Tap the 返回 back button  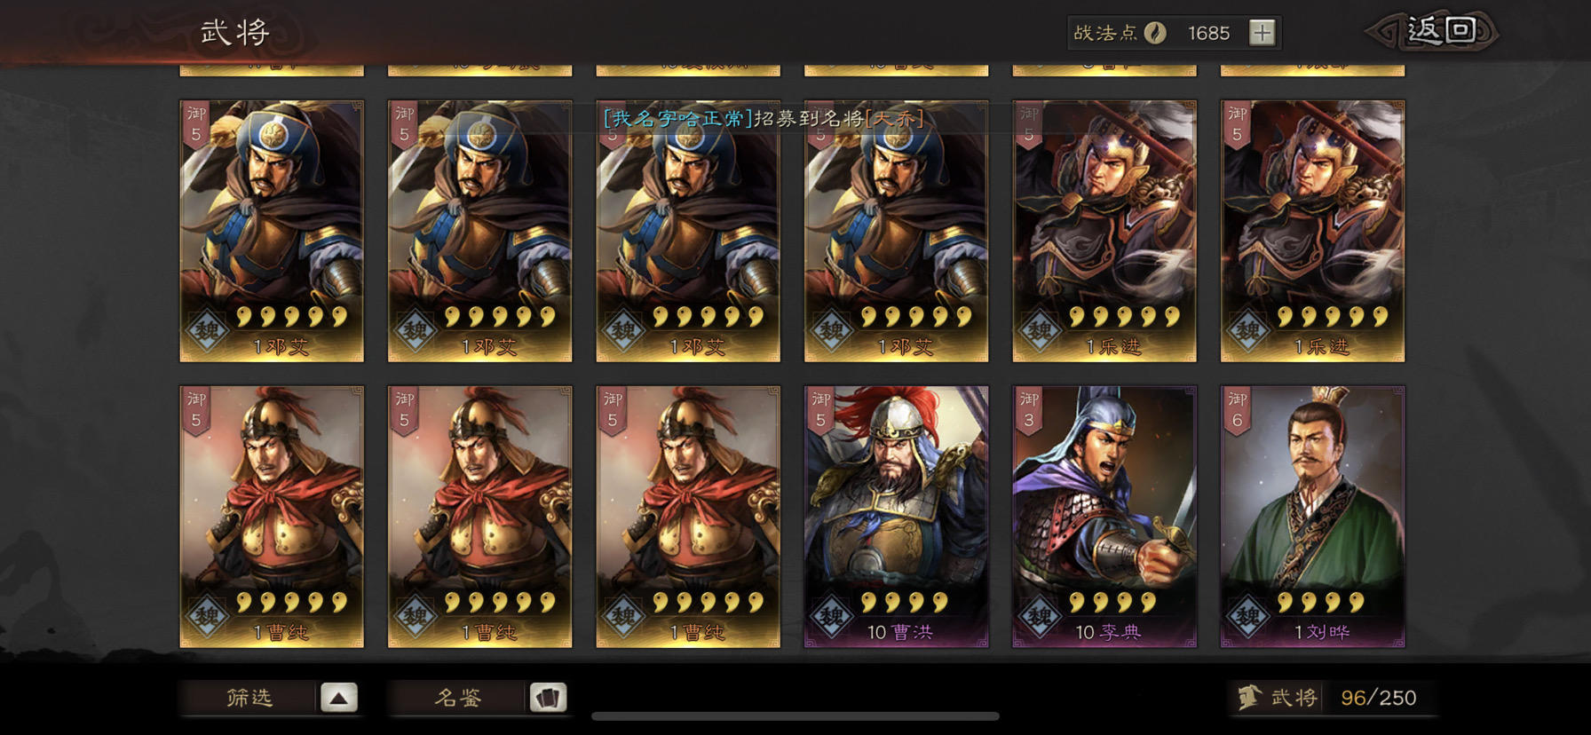[x=1433, y=31]
